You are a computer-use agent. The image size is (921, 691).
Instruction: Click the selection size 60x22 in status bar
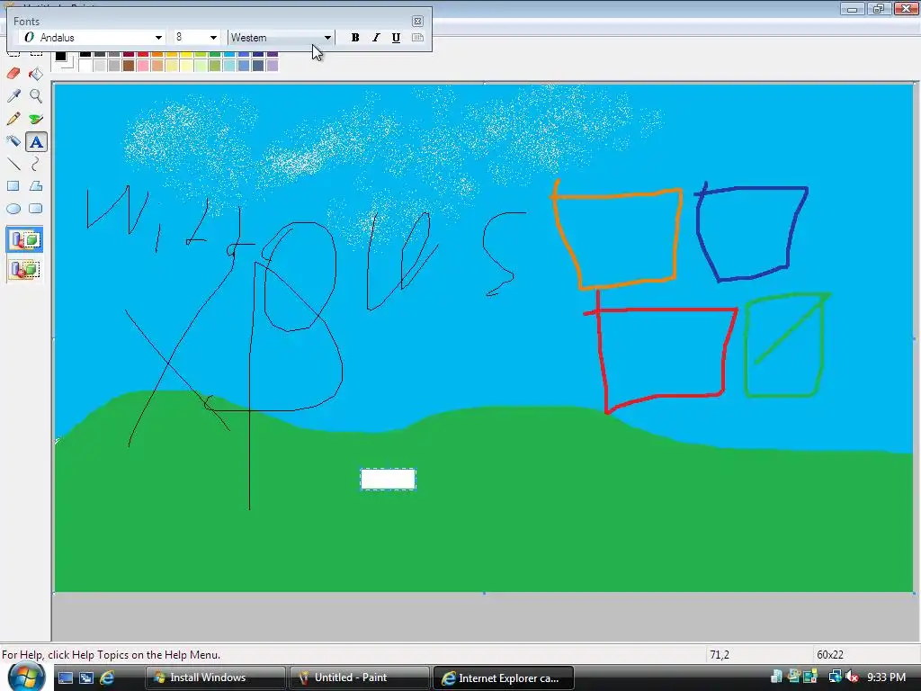[830, 655]
